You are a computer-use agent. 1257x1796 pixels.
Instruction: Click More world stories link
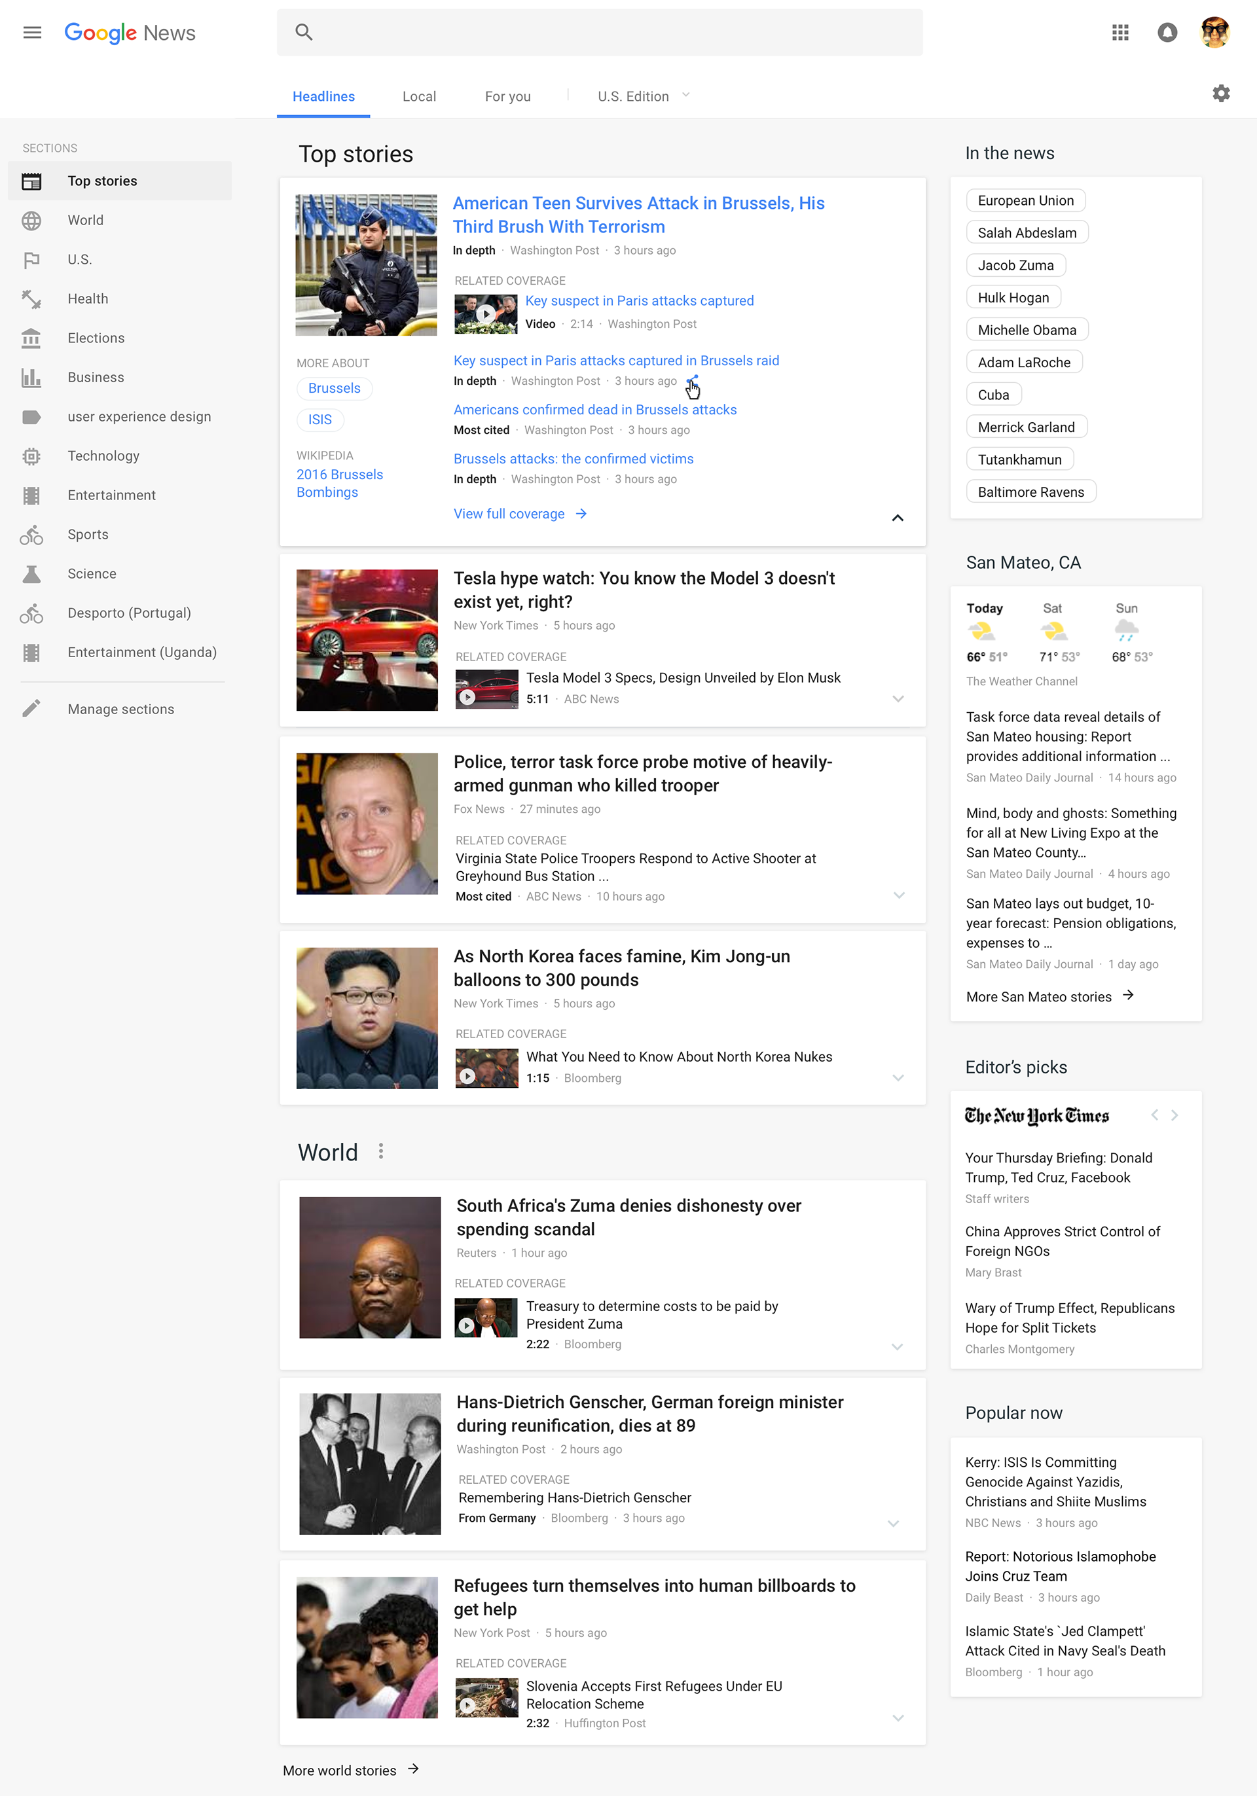tap(351, 1770)
